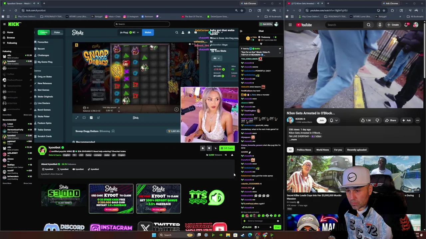Click the green Gift Subs button

coord(227,148)
